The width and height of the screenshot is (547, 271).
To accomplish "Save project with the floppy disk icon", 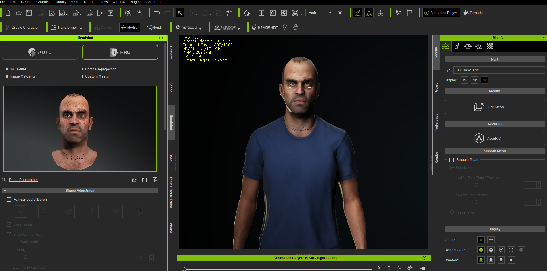I will click(29, 13).
